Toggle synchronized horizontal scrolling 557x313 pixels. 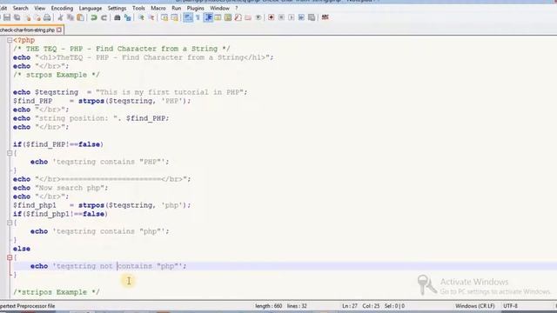pos(174,17)
